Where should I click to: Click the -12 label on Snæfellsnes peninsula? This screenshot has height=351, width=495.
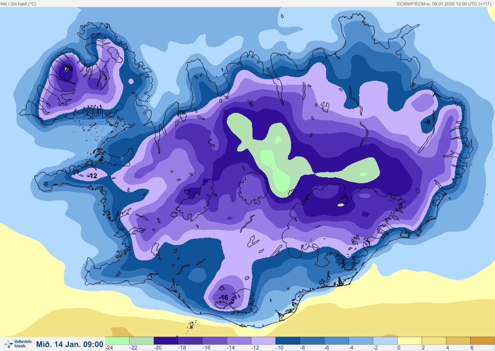tap(92, 175)
